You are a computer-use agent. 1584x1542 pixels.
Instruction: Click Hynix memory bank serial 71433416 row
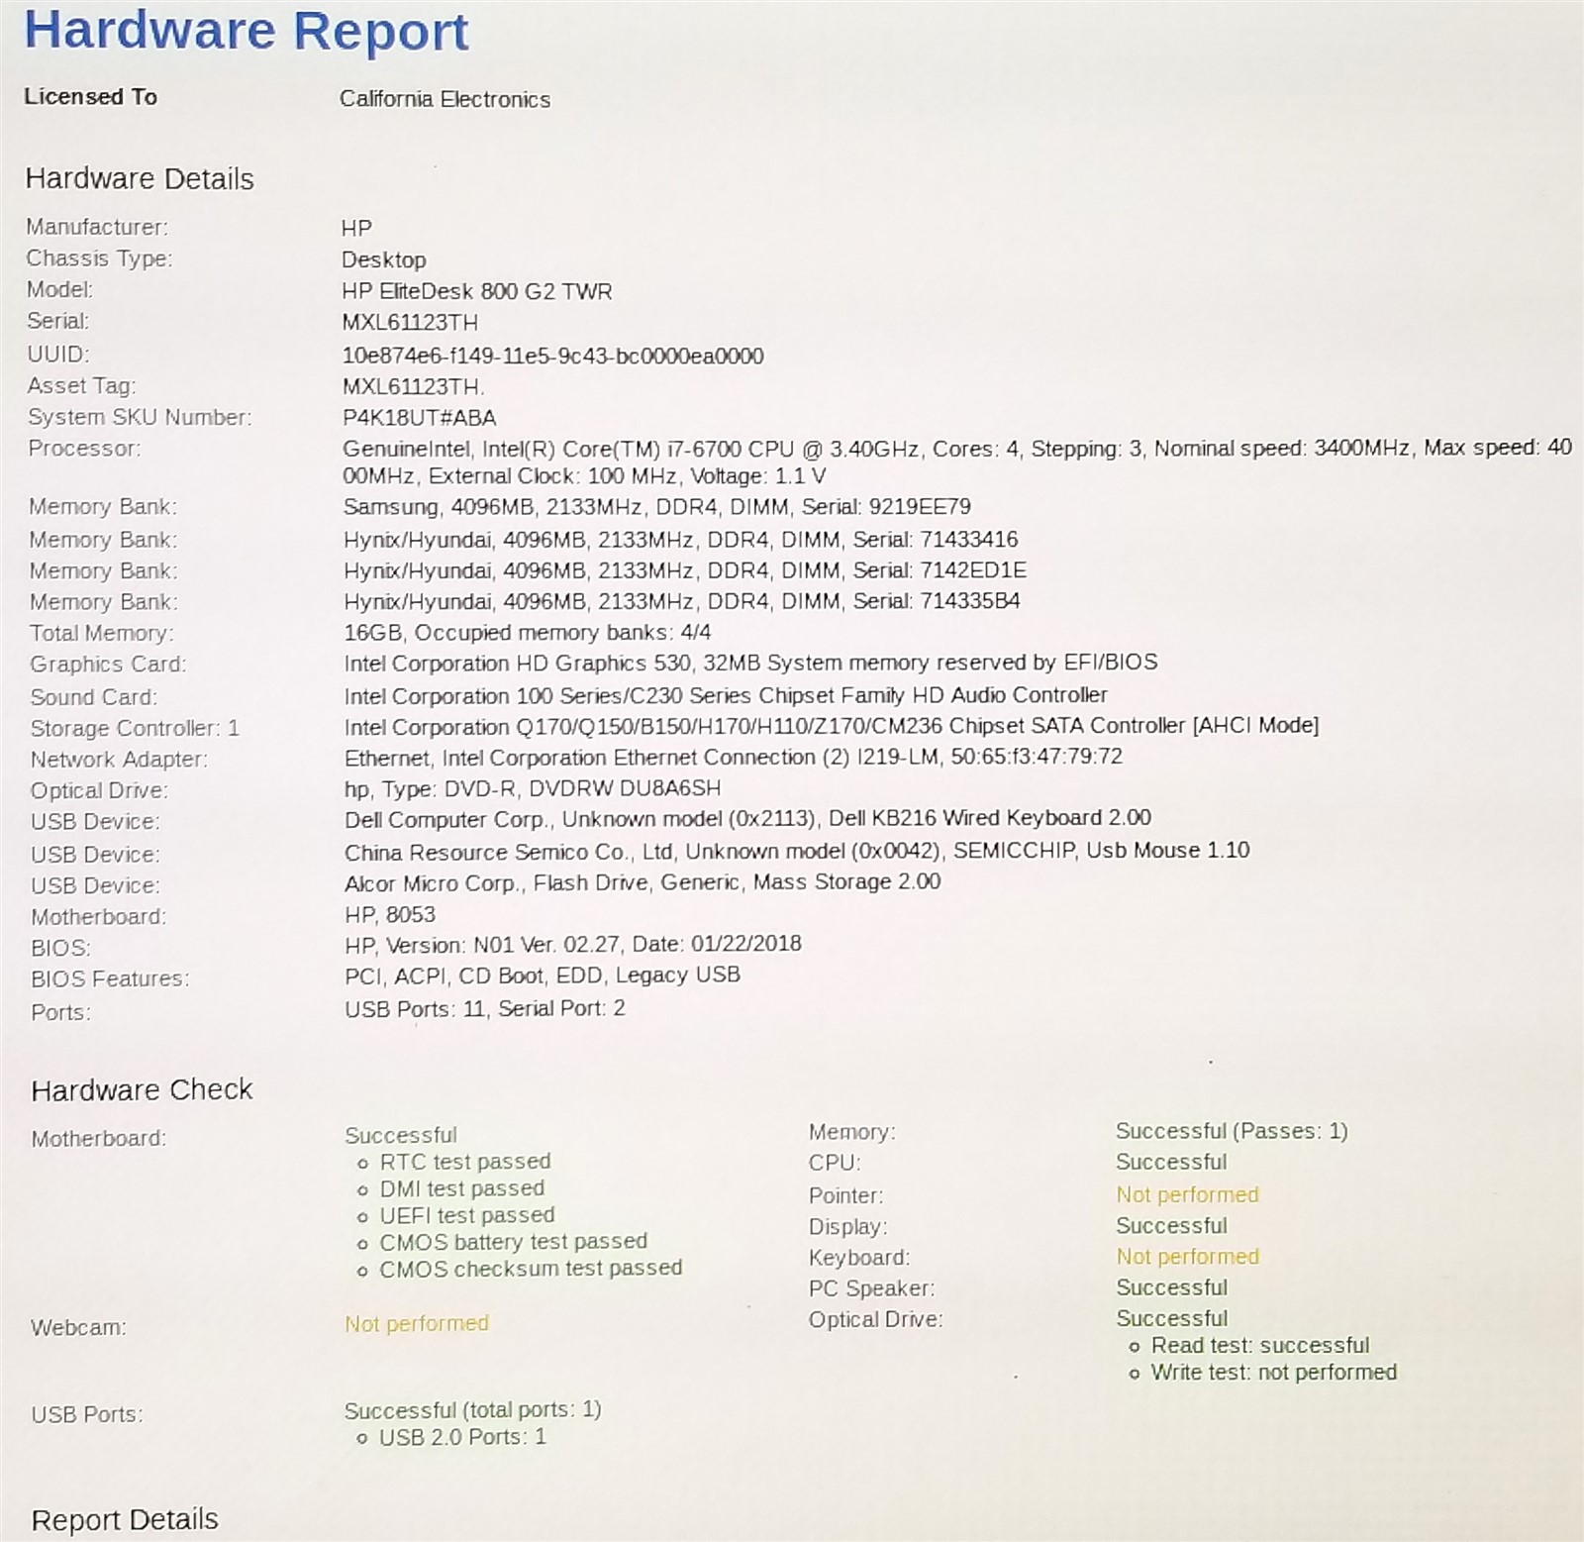[x=681, y=540]
